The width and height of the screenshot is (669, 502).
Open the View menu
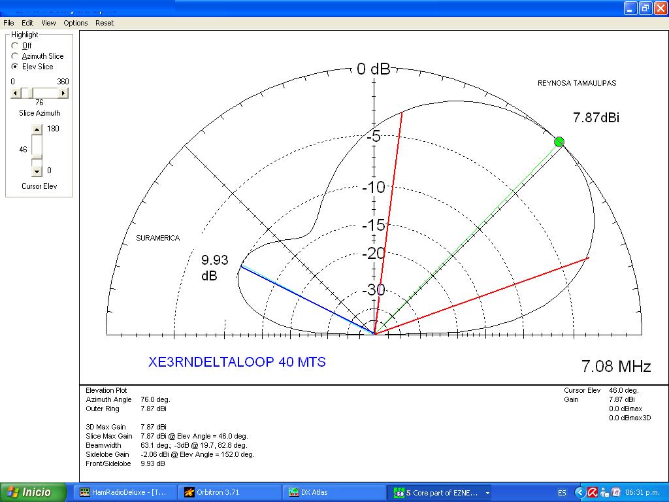tap(48, 23)
